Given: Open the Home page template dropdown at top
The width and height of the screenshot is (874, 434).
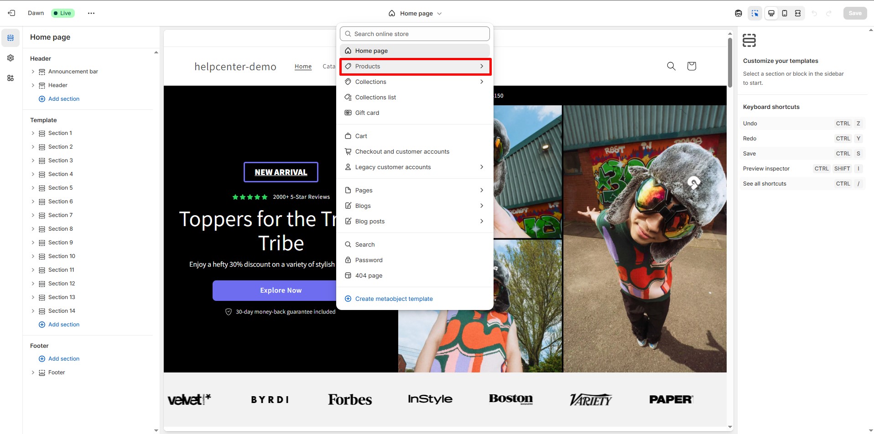Looking at the screenshot, I should pyautogui.click(x=415, y=13).
